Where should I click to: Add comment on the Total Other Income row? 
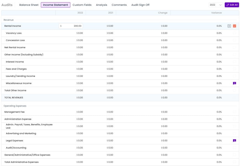click(x=234, y=90)
